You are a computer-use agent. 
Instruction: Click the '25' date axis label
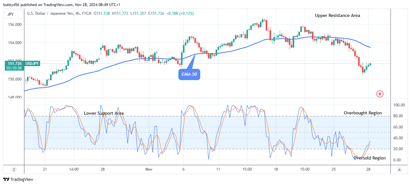(334, 169)
